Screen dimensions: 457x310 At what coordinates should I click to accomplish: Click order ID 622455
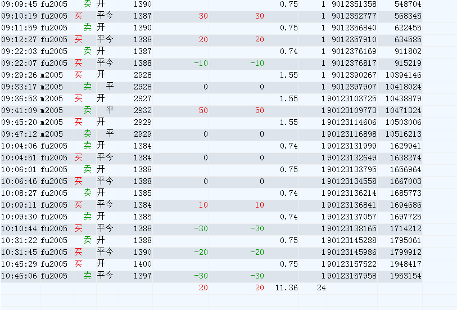pos(408,28)
